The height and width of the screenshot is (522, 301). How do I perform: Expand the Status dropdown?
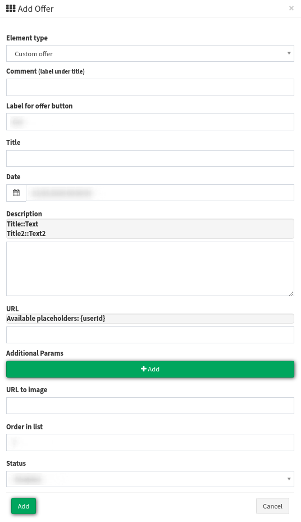[x=150, y=479]
